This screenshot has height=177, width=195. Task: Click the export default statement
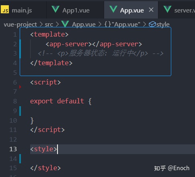coord(61,101)
